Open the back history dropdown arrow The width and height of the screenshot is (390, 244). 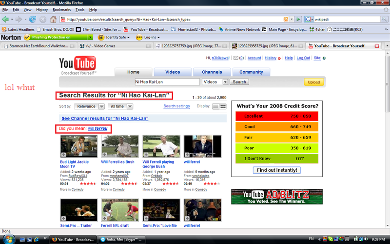click(x=12, y=19)
